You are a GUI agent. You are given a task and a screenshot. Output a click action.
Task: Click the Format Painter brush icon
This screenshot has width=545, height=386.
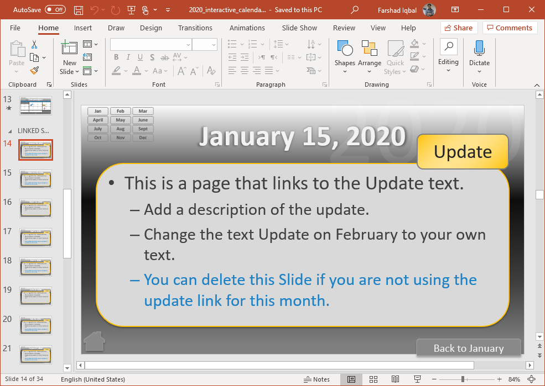[34, 70]
